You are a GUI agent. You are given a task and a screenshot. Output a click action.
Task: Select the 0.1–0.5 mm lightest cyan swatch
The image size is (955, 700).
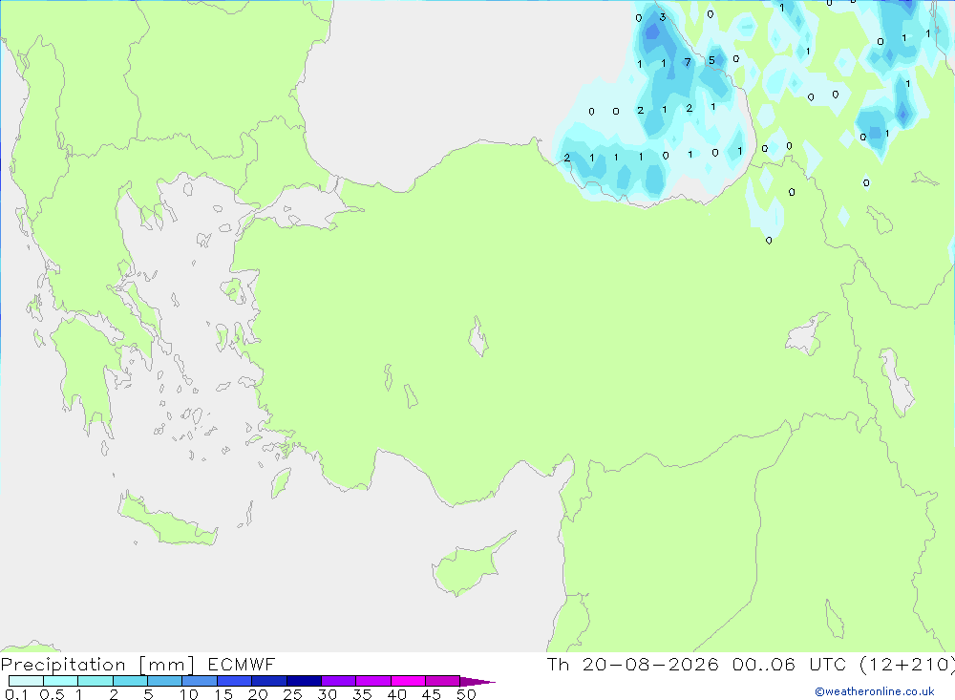click(26, 681)
